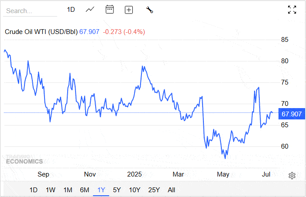Image resolution: width=306 pixels, height=197 pixels.
Task: Expand chart to fullscreen
Action: (x=292, y=10)
